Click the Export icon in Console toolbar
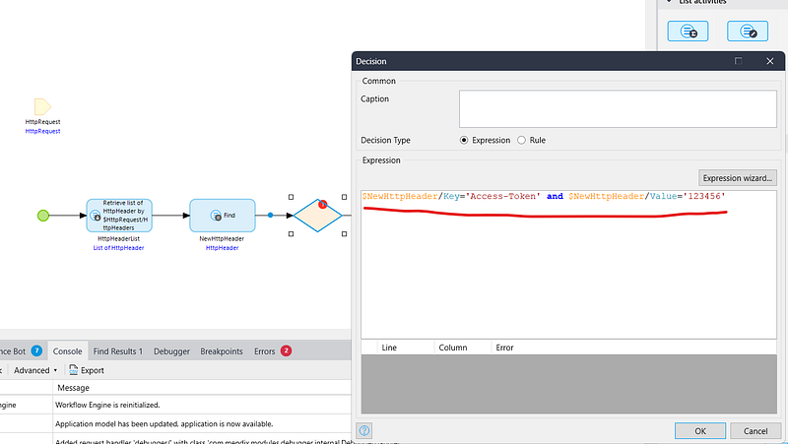788x444 pixels. coord(86,370)
